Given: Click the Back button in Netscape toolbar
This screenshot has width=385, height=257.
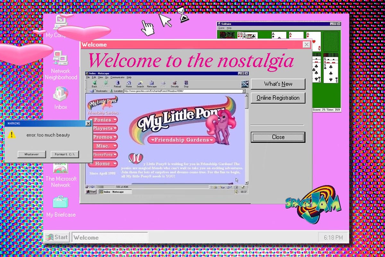Looking at the screenshot, I should point(94,84).
